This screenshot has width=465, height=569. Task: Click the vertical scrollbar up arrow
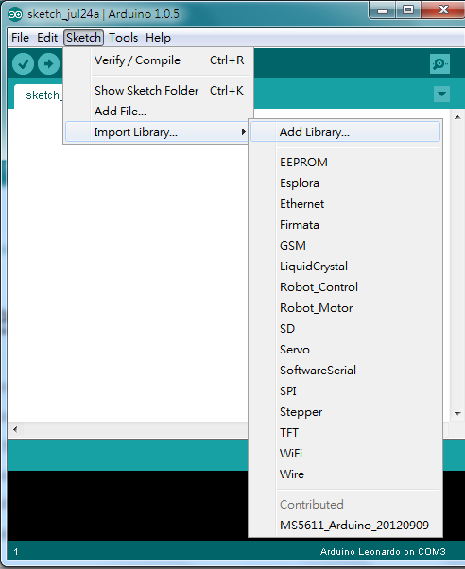coord(457,117)
